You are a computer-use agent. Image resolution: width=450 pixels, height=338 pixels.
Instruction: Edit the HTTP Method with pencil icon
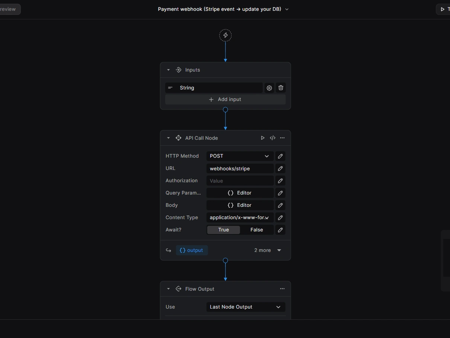pos(280,156)
